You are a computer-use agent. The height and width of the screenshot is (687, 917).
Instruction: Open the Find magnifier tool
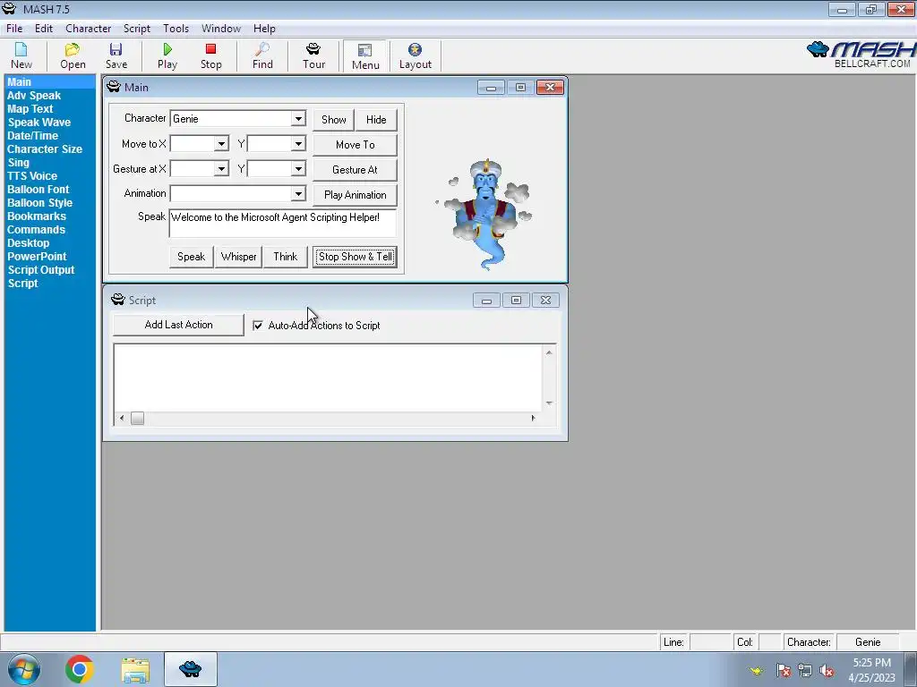pyautogui.click(x=262, y=56)
